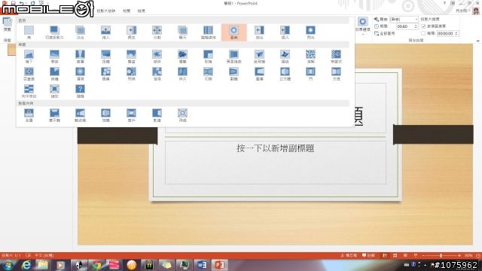Move the zoom slider handle
This screenshot has height=271, width=482.
pos(441,255)
